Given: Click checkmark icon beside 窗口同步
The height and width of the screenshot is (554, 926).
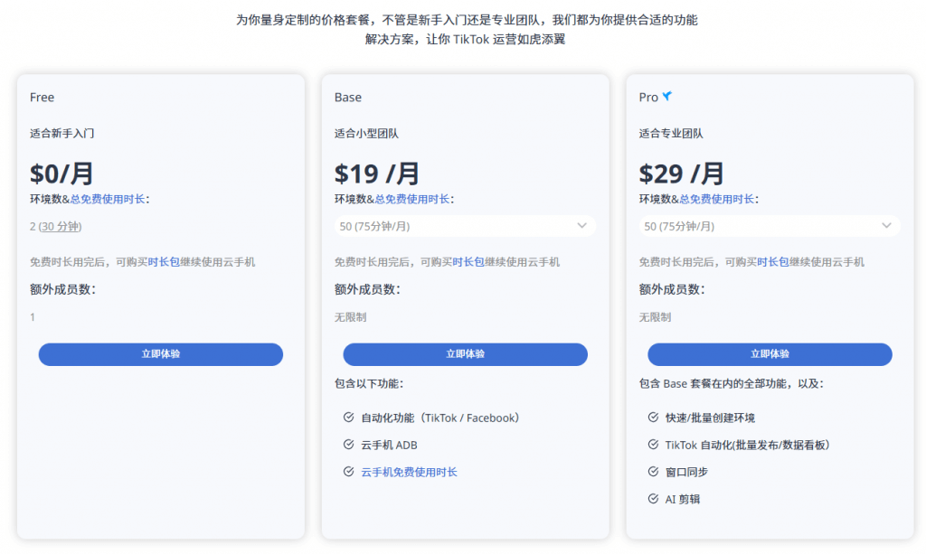Looking at the screenshot, I should 653,472.
